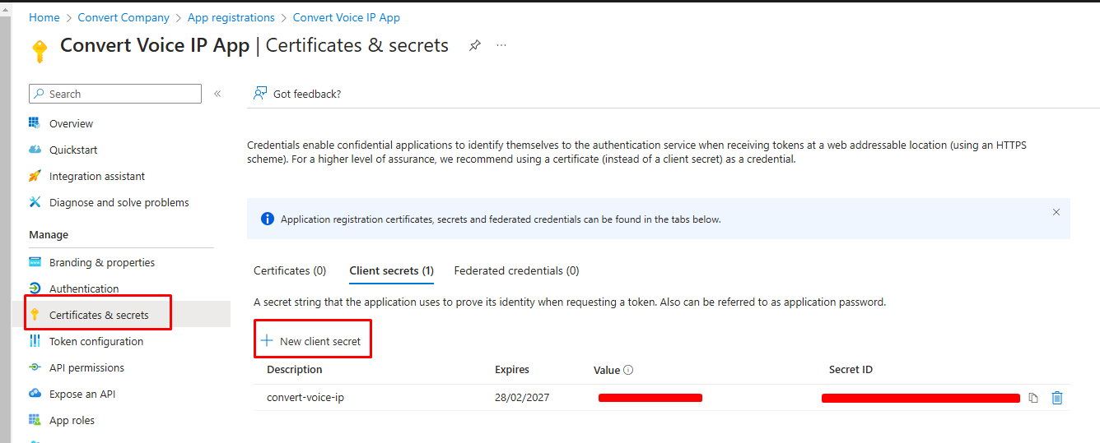Dismiss the information banner
This screenshot has width=1100, height=443.
1056,212
